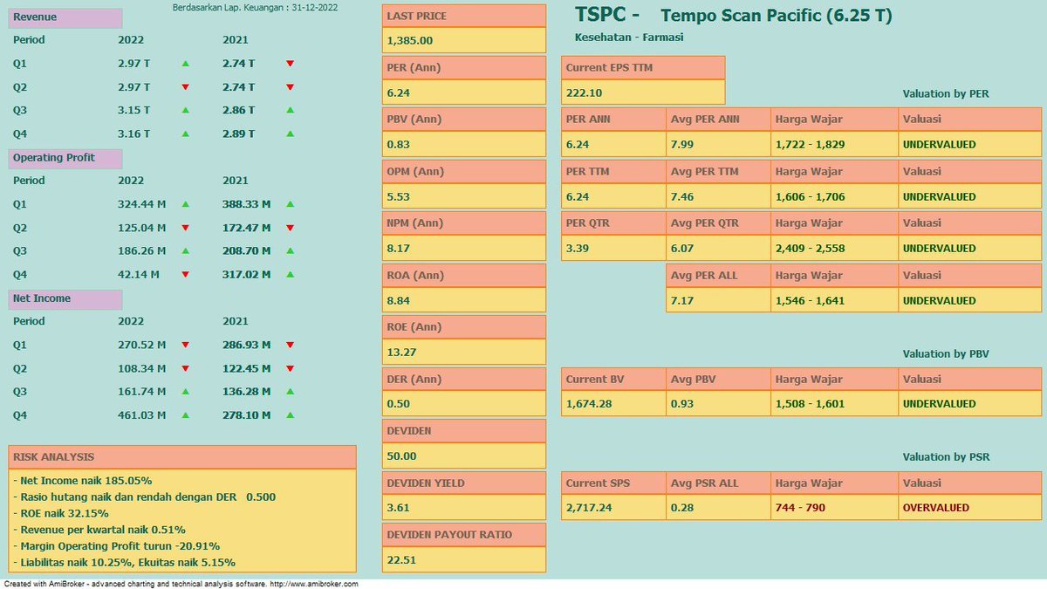Select the Net Income naik 185.05% line

[84, 480]
